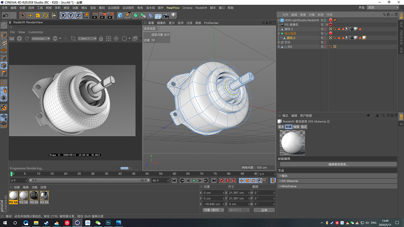The height and width of the screenshot is (227, 404).
Task: Toggle visibility dots for 空白 object
Action: [325, 42]
